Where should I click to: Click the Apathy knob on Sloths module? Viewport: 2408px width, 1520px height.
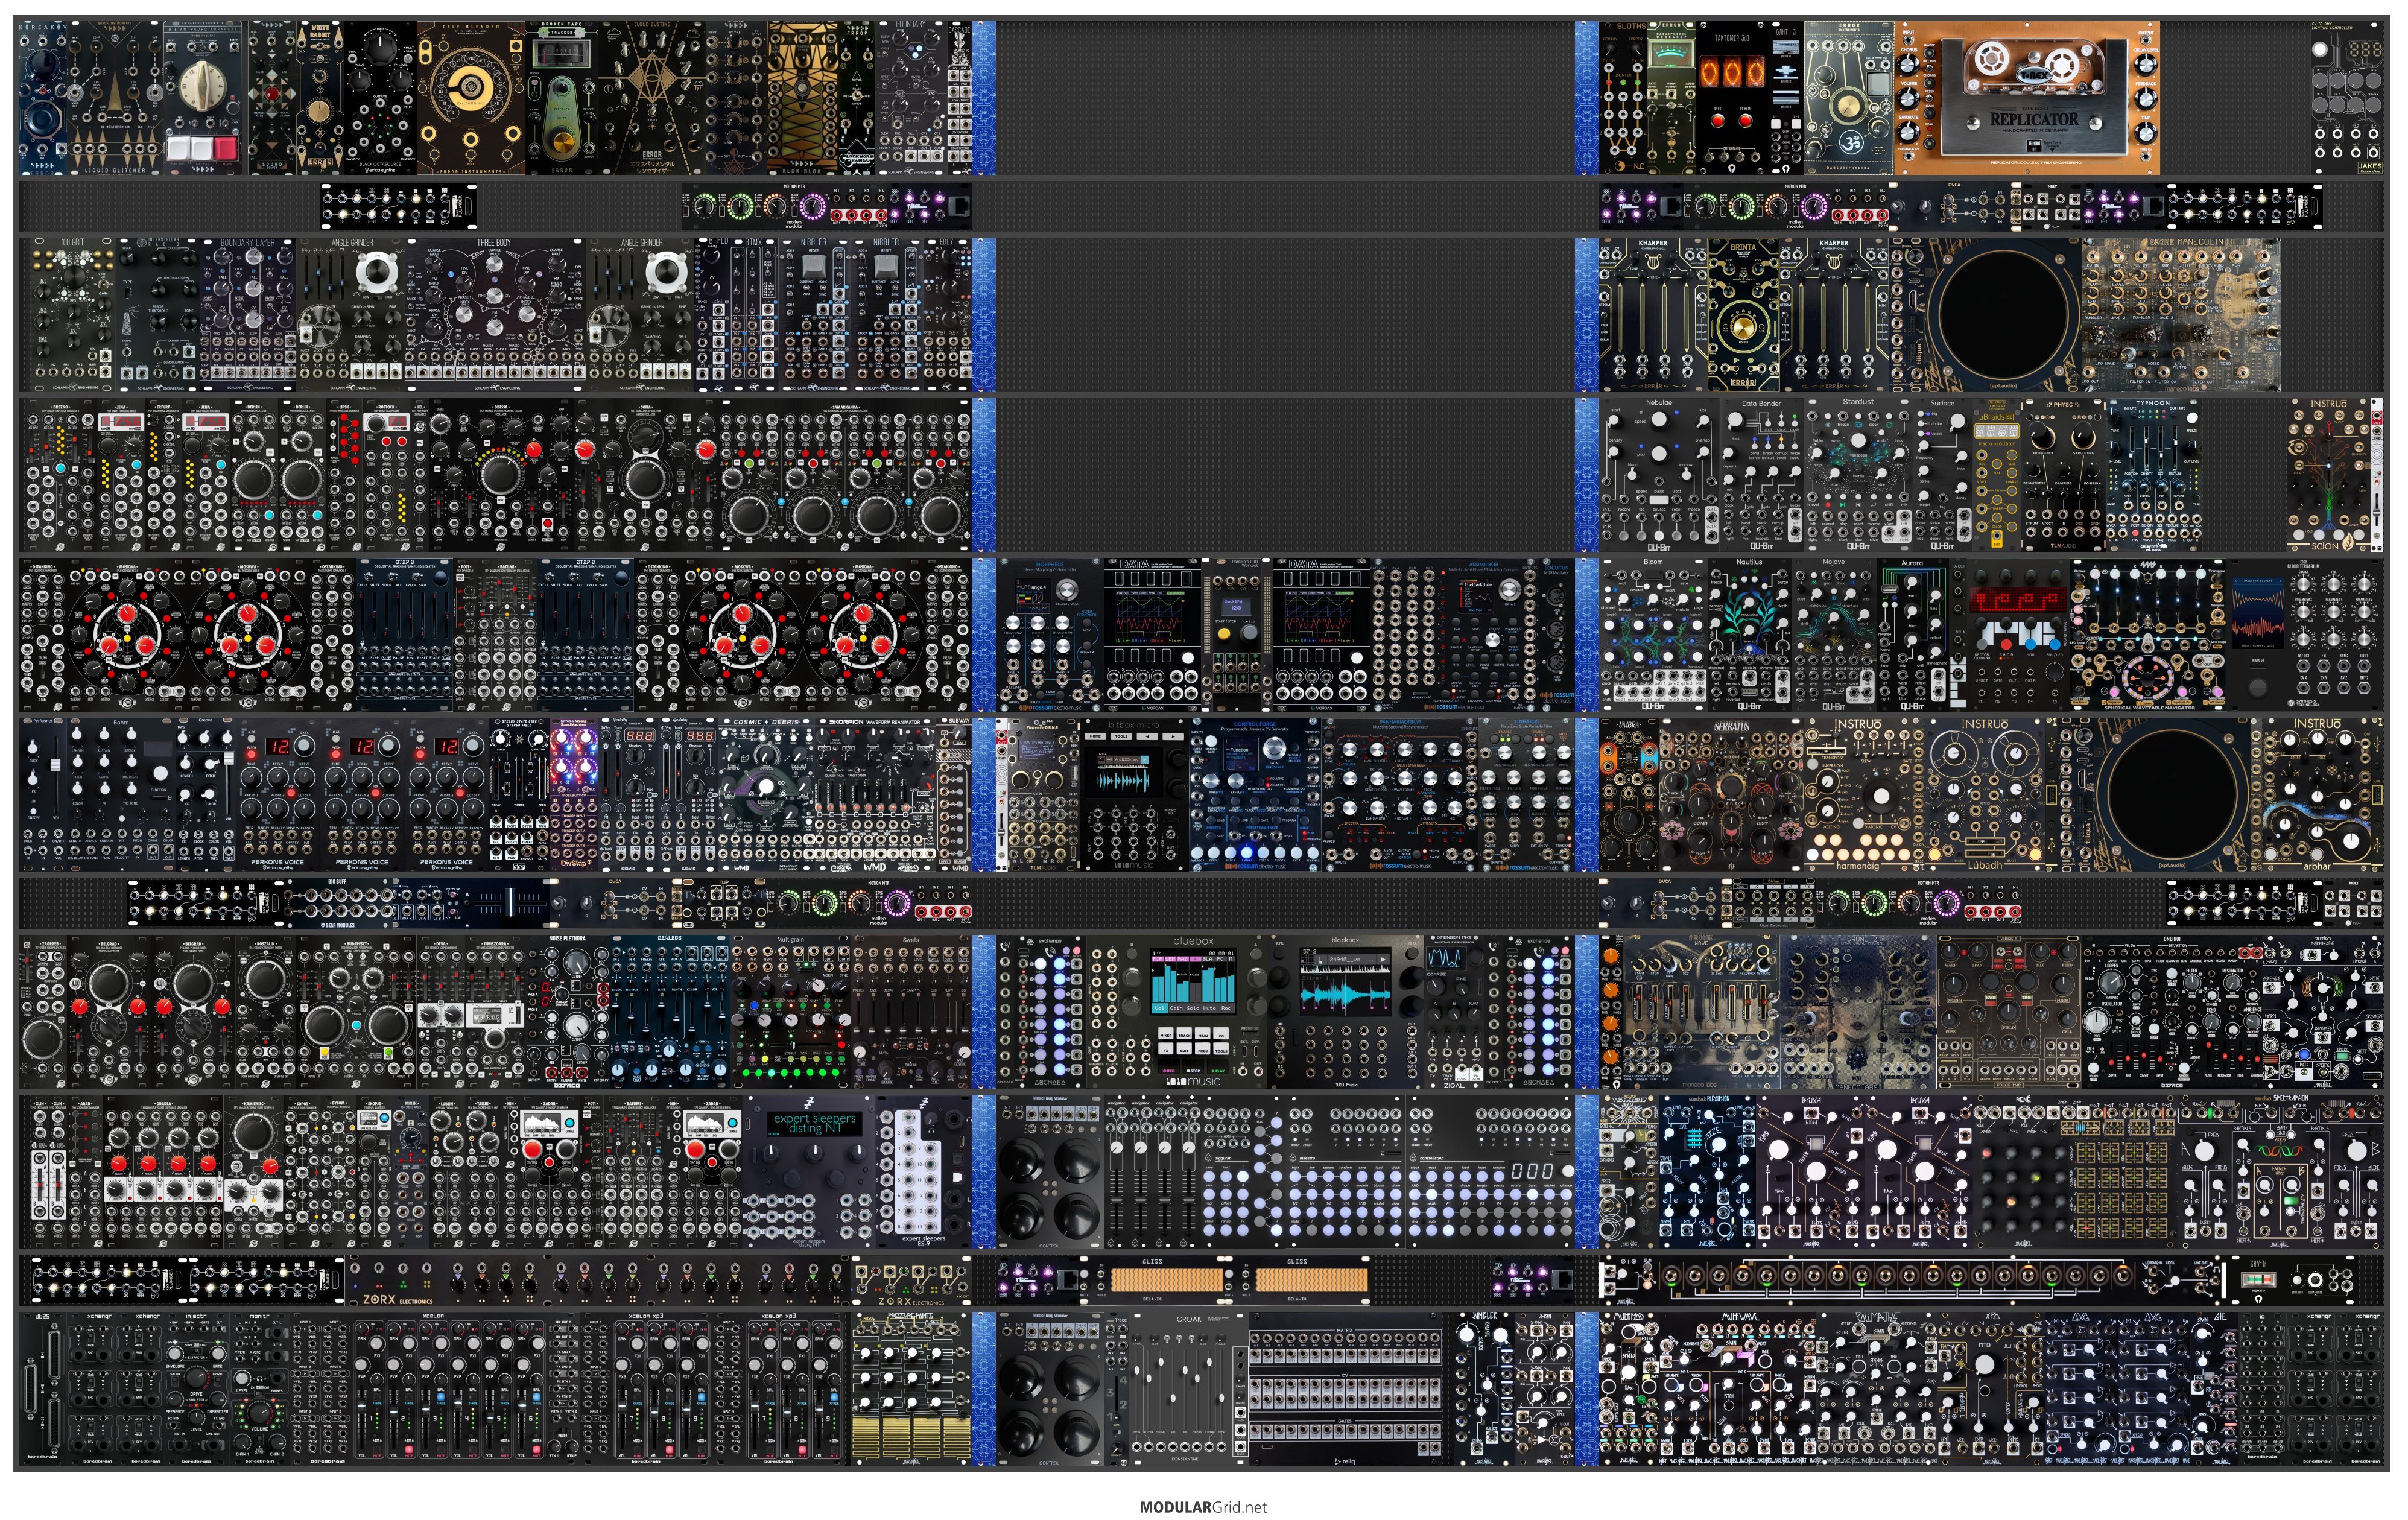tap(1610, 49)
